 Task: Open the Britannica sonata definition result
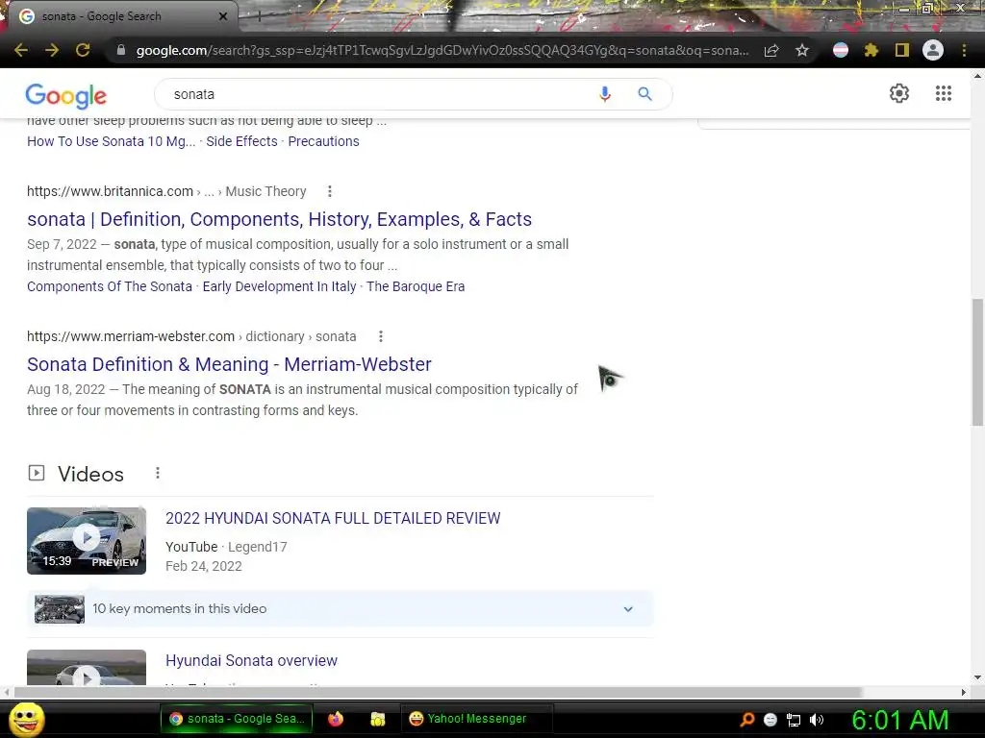[x=280, y=219]
